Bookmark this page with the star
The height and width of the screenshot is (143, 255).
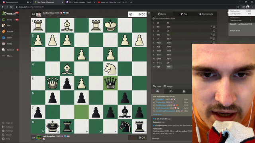(238, 7)
